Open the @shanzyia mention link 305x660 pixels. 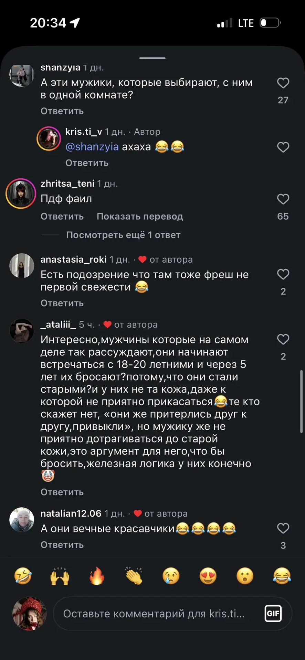click(92, 147)
